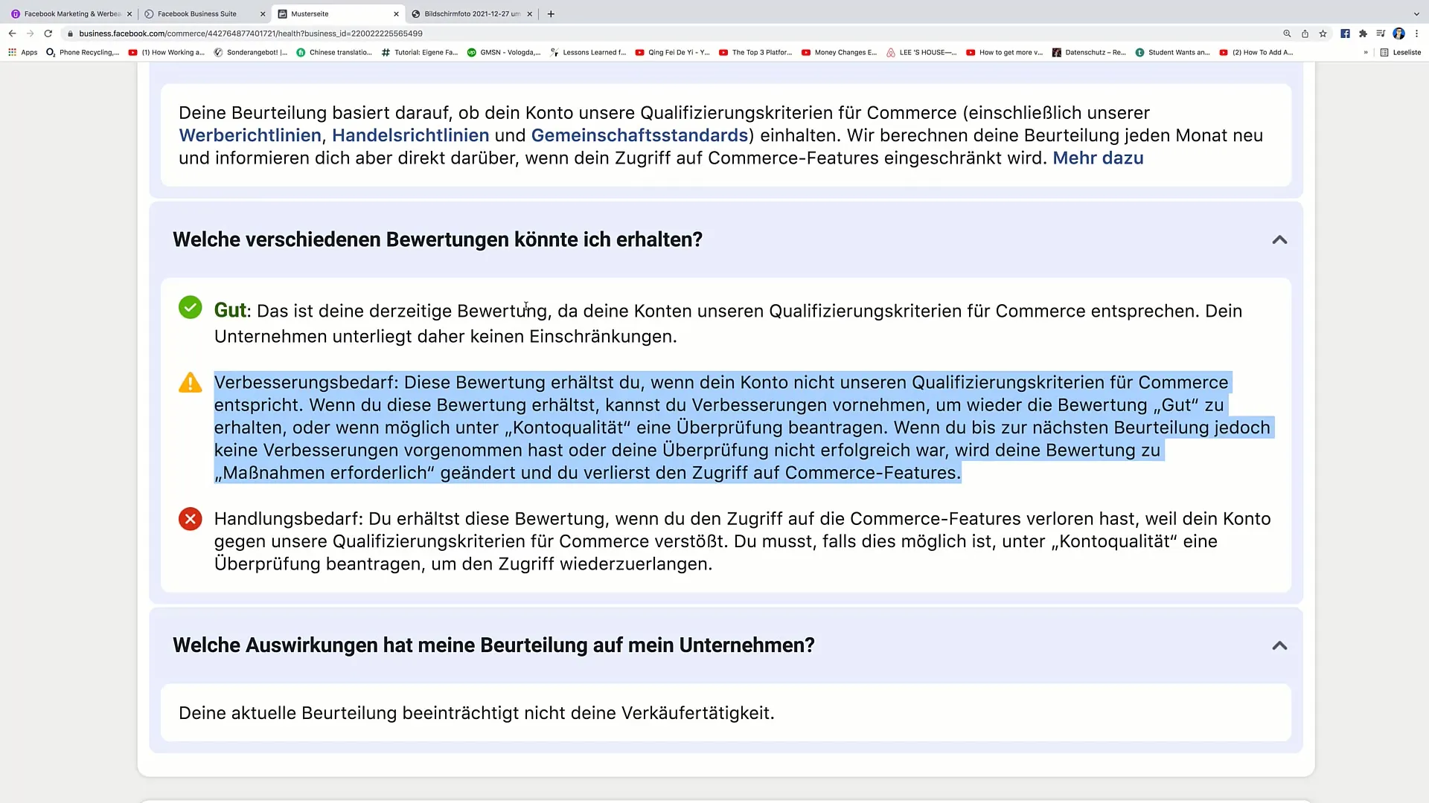Click the heading 'Welche Auswirkungen hat meine Beurteilung'
Viewport: 1429px width, 803px height.
point(493,645)
